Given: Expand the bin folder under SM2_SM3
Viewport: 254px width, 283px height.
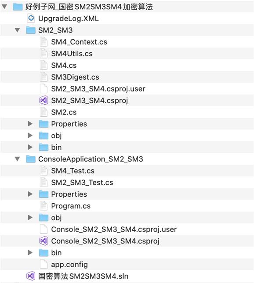Looking at the screenshot, I should (30, 147).
